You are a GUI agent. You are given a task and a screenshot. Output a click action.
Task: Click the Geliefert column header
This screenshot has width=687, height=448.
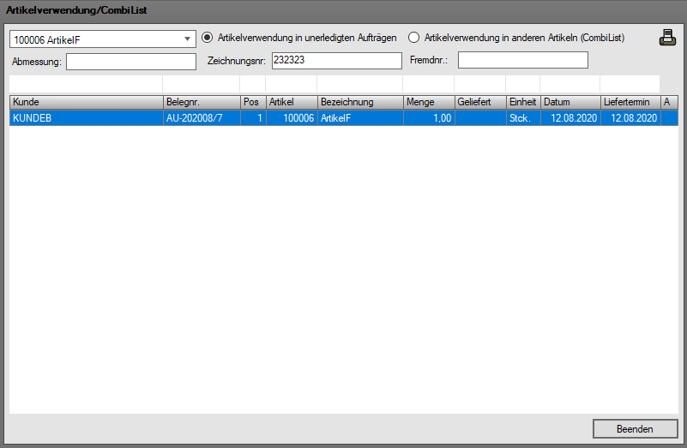coord(479,102)
